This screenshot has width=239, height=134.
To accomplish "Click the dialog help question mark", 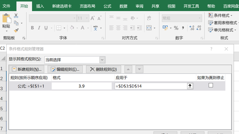I will (x=211, y=49).
